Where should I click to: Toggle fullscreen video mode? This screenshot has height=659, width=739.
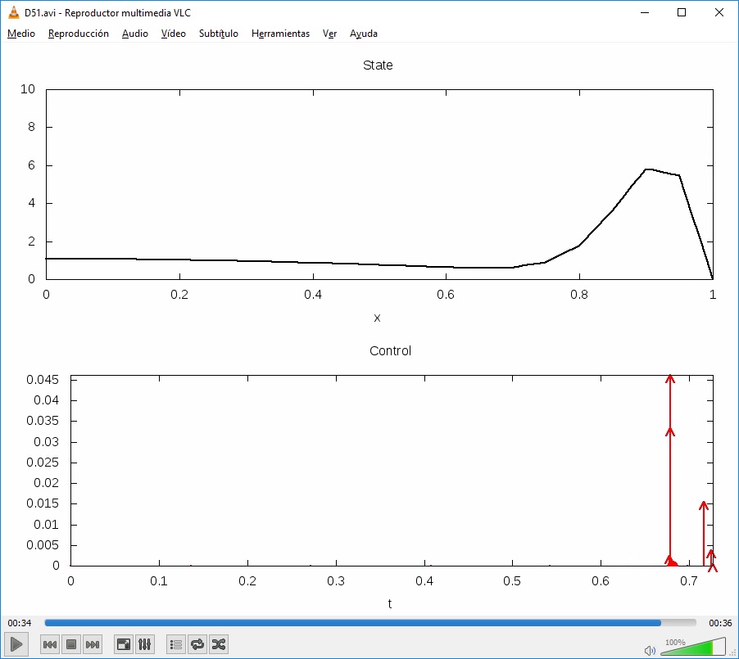[123, 644]
